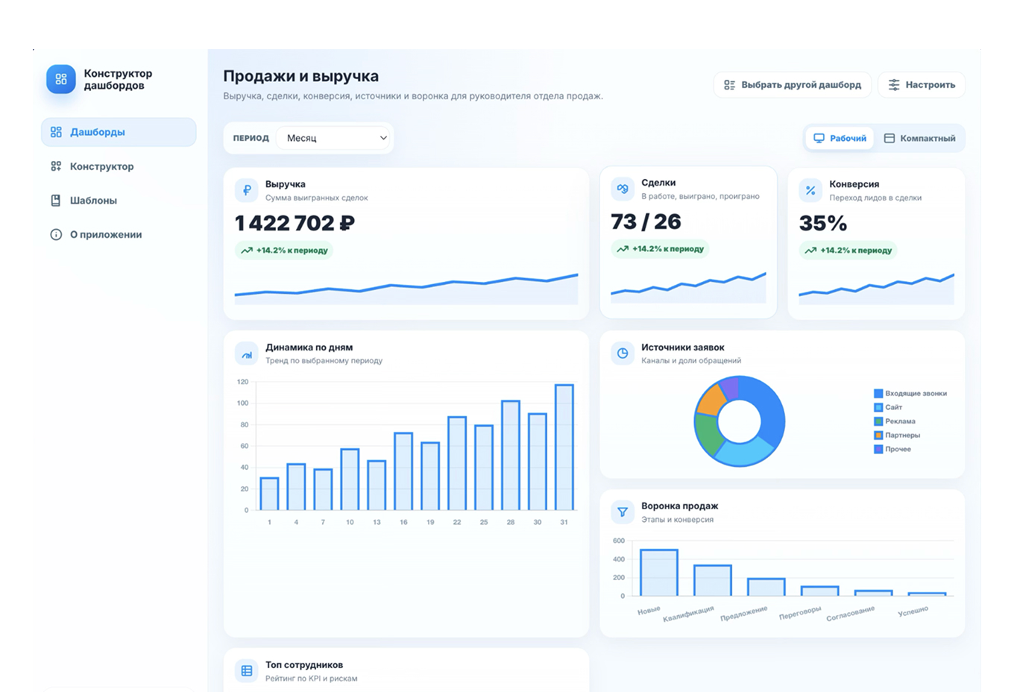Open the Шаблоны sidebar item
Screen dimensions: 1014x692
pyautogui.click(x=119, y=201)
